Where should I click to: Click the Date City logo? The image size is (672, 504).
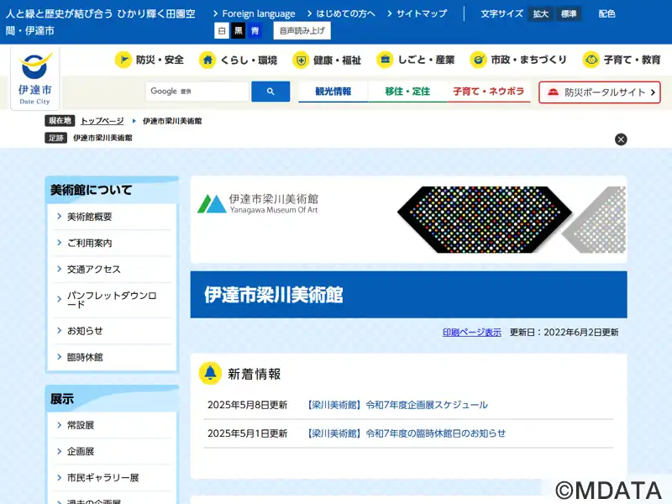pyautogui.click(x=35, y=78)
